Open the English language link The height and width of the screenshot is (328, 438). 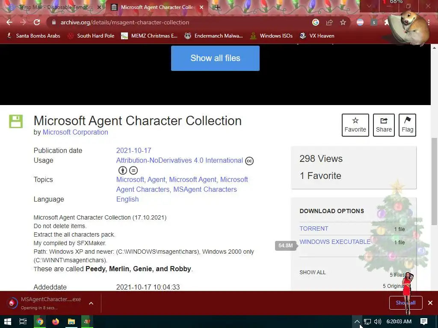tap(127, 199)
